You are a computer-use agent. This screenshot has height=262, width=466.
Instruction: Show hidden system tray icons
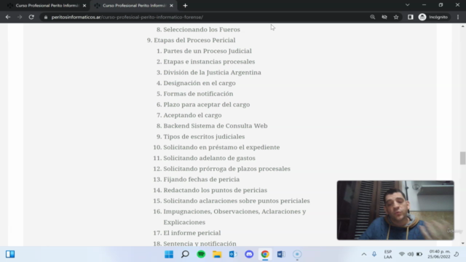[x=364, y=254]
